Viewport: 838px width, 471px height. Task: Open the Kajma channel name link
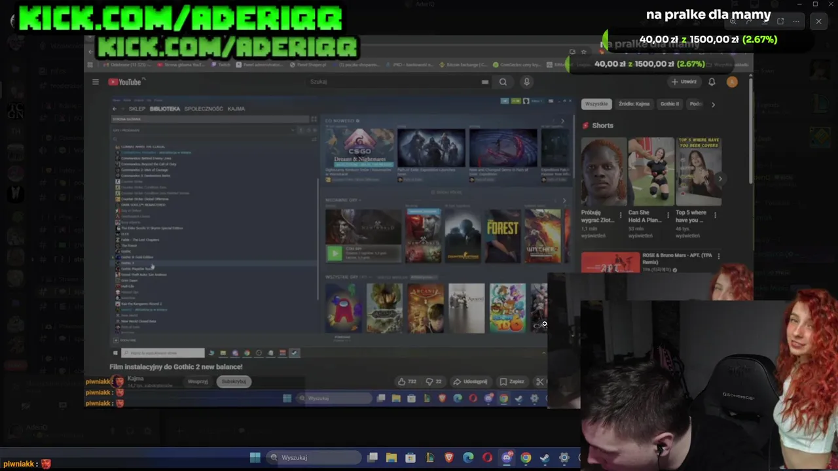pyautogui.click(x=136, y=378)
